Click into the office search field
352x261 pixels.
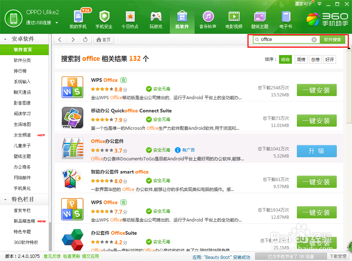[286, 40]
